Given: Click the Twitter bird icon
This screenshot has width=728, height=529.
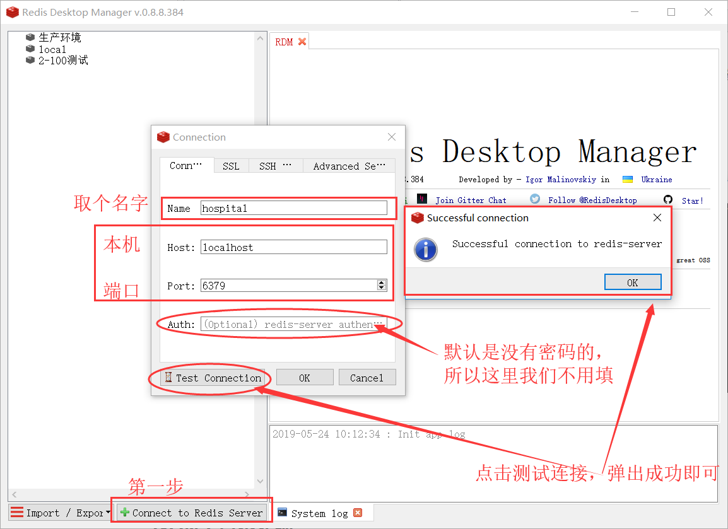Looking at the screenshot, I should [535, 199].
